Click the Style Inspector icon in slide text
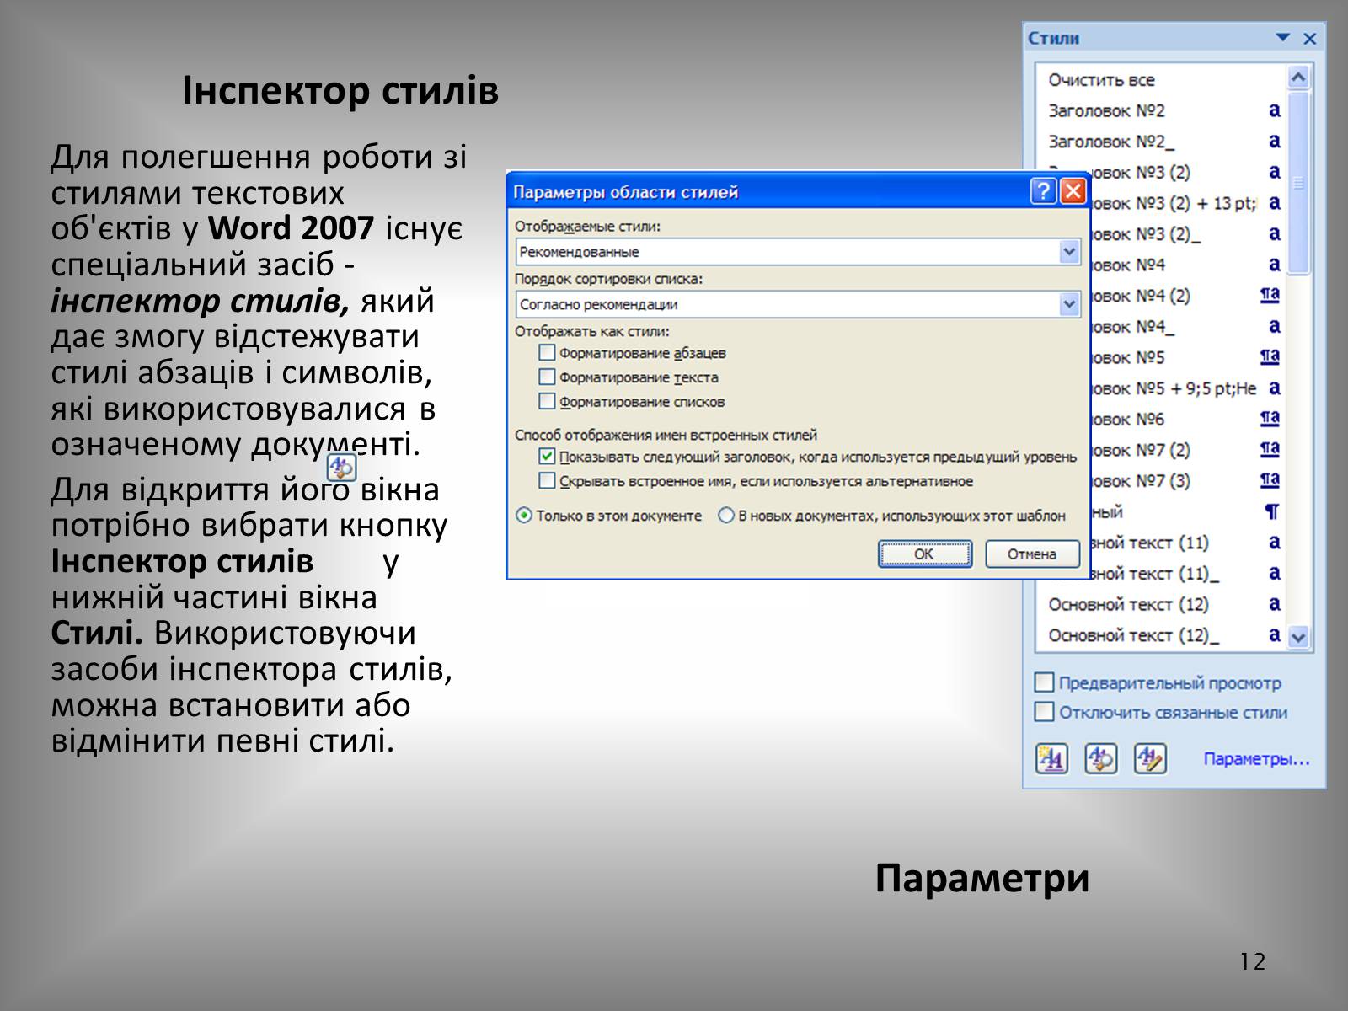The image size is (1348, 1011). pos(341,467)
